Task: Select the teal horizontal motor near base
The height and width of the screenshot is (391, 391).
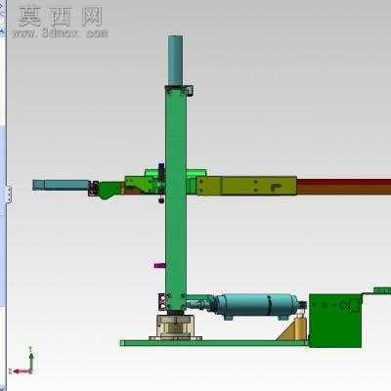Action: click(x=256, y=305)
